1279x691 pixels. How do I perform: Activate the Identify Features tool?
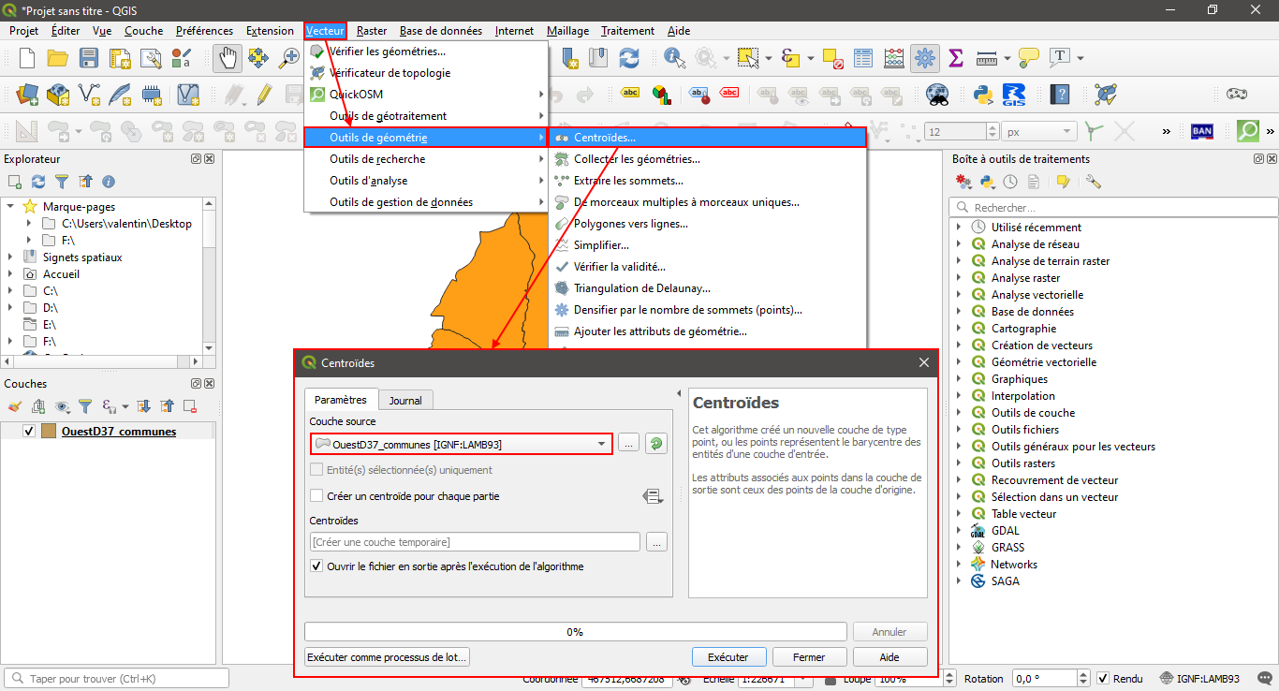coord(674,58)
